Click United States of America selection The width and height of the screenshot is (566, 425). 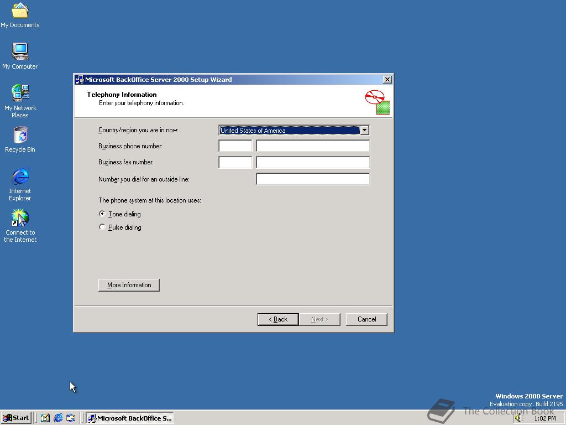tap(289, 130)
